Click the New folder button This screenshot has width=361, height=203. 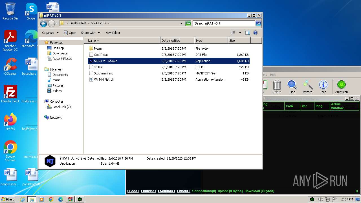tap(113, 33)
